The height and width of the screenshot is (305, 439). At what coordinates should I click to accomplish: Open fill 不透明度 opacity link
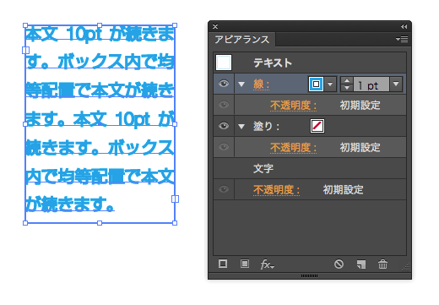pos(293,148)
